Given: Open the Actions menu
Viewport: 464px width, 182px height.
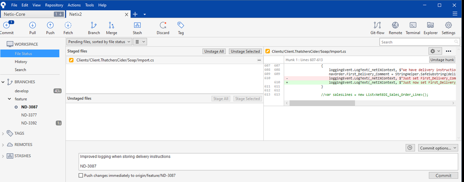Looking at the screenshot, I should pyautogui.click(x=74, y=5).
